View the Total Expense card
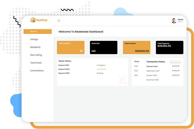The image size is (194, 129). [170, 47]
